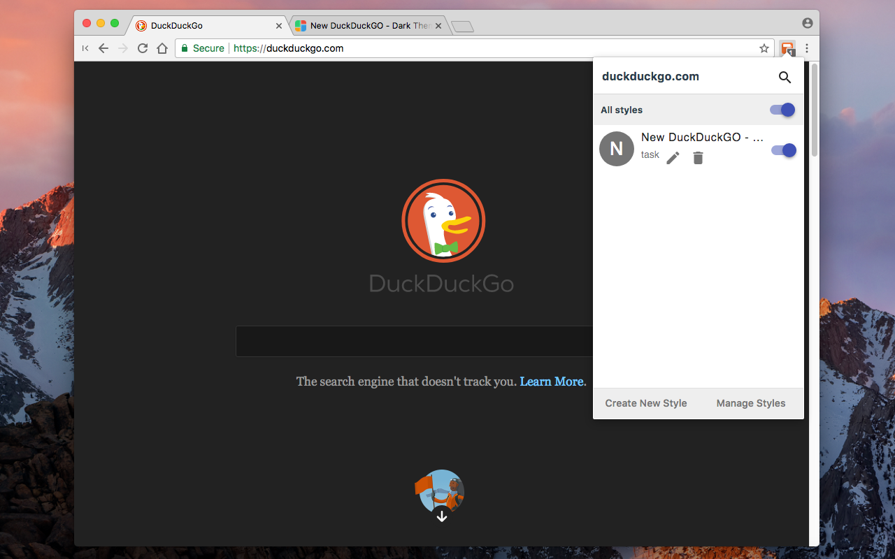Image resolution: width=895 pixels, height=559 pixels.
Task: Click the DuckDuckGo duck logo
Action: pos(443,221)
